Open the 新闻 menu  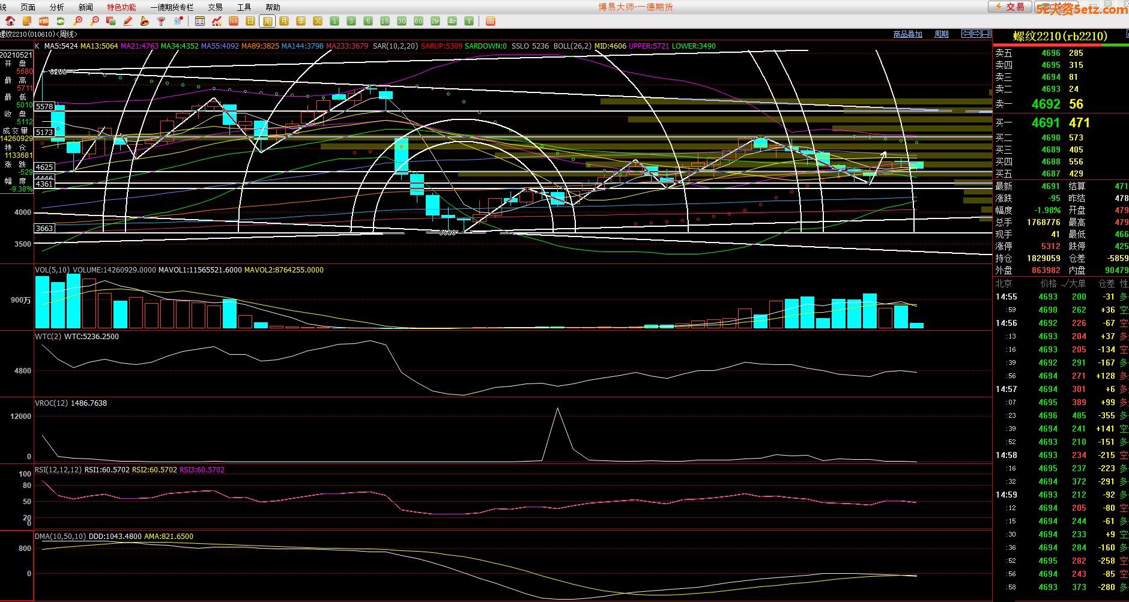(x=85, y=7)
